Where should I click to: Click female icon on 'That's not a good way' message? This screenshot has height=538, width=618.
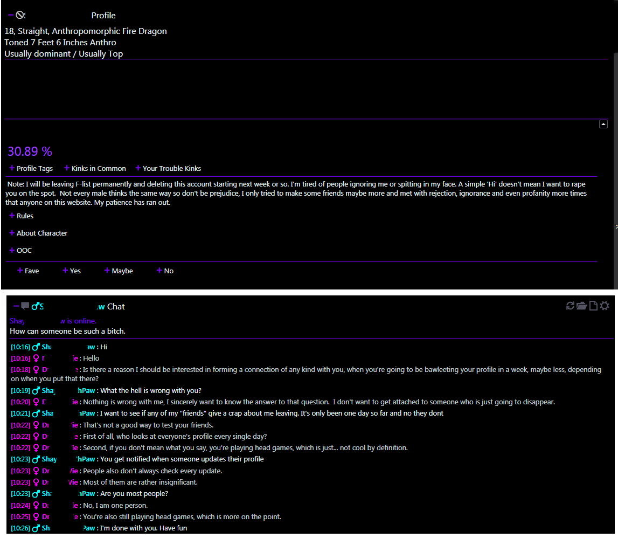point(36,425)
